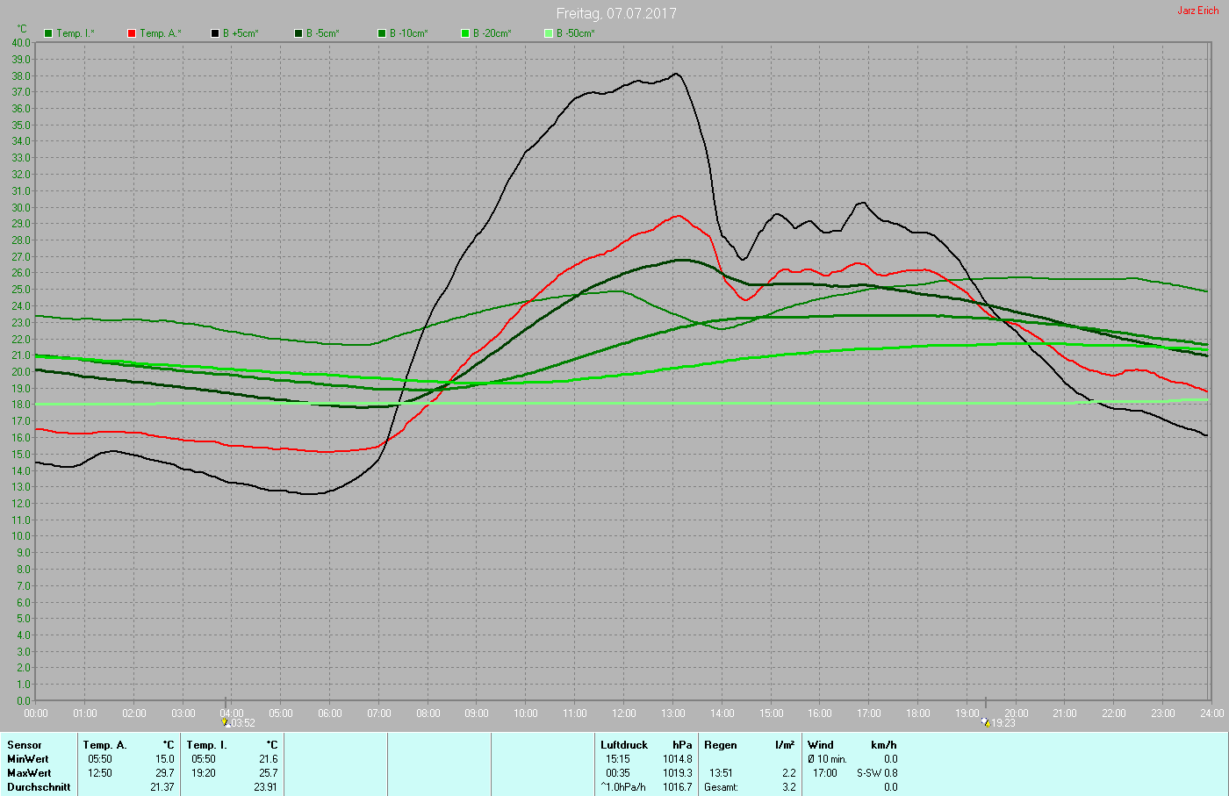The image size is (1229, 796).
Task: Click the Temp. I. maximum value "25.7"
Action: click(269, 773)
